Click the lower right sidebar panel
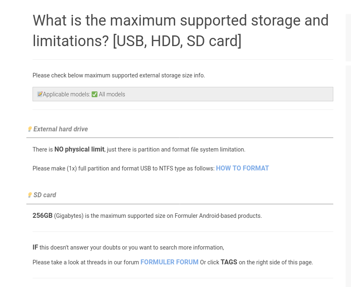Screen dimensions: 351x287 coord(348,173)
